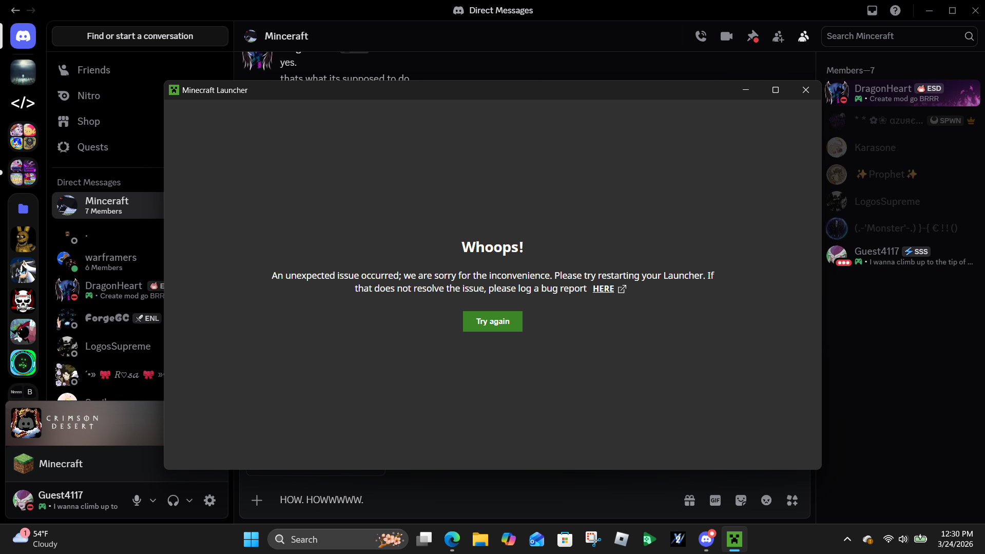
Task: Open Discord help icon
Action: coord(895,10)
